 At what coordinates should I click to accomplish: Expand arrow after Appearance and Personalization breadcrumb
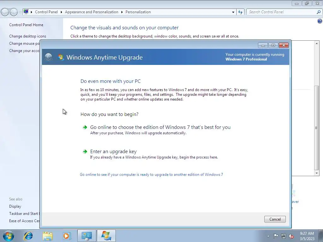122,12
